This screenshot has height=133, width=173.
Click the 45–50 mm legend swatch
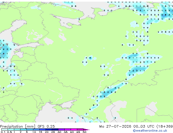[x=80, y=129]
